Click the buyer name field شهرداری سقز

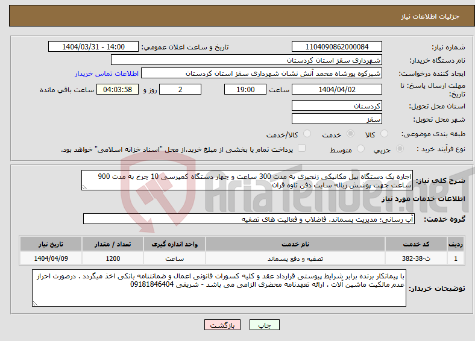(x=247, y=60)
